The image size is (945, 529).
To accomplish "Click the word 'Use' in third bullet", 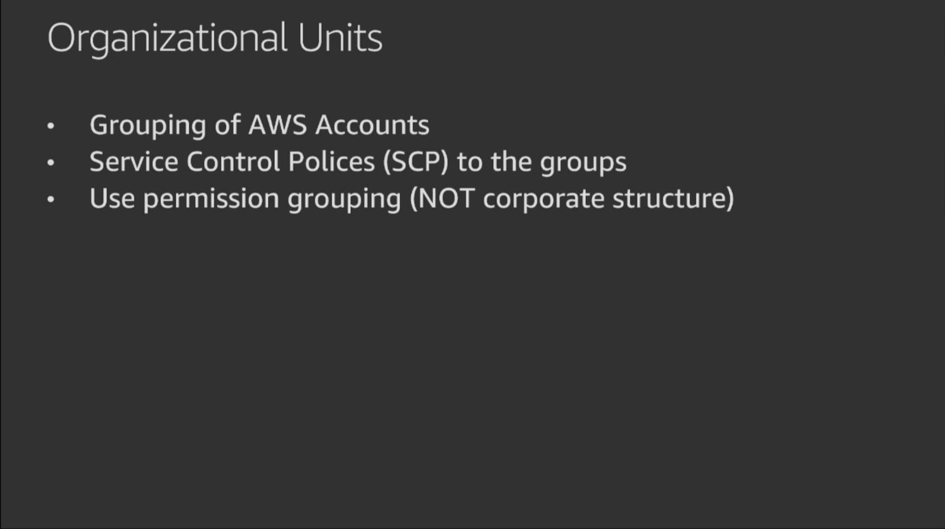I will pos(112,198).
